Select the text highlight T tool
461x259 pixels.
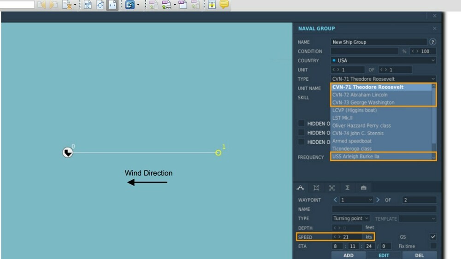point(212,5)
